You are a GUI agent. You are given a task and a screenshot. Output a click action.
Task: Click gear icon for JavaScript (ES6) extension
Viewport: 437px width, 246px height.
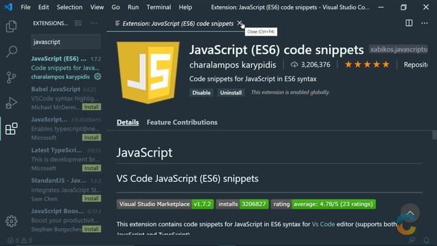(x=98, y=77)
